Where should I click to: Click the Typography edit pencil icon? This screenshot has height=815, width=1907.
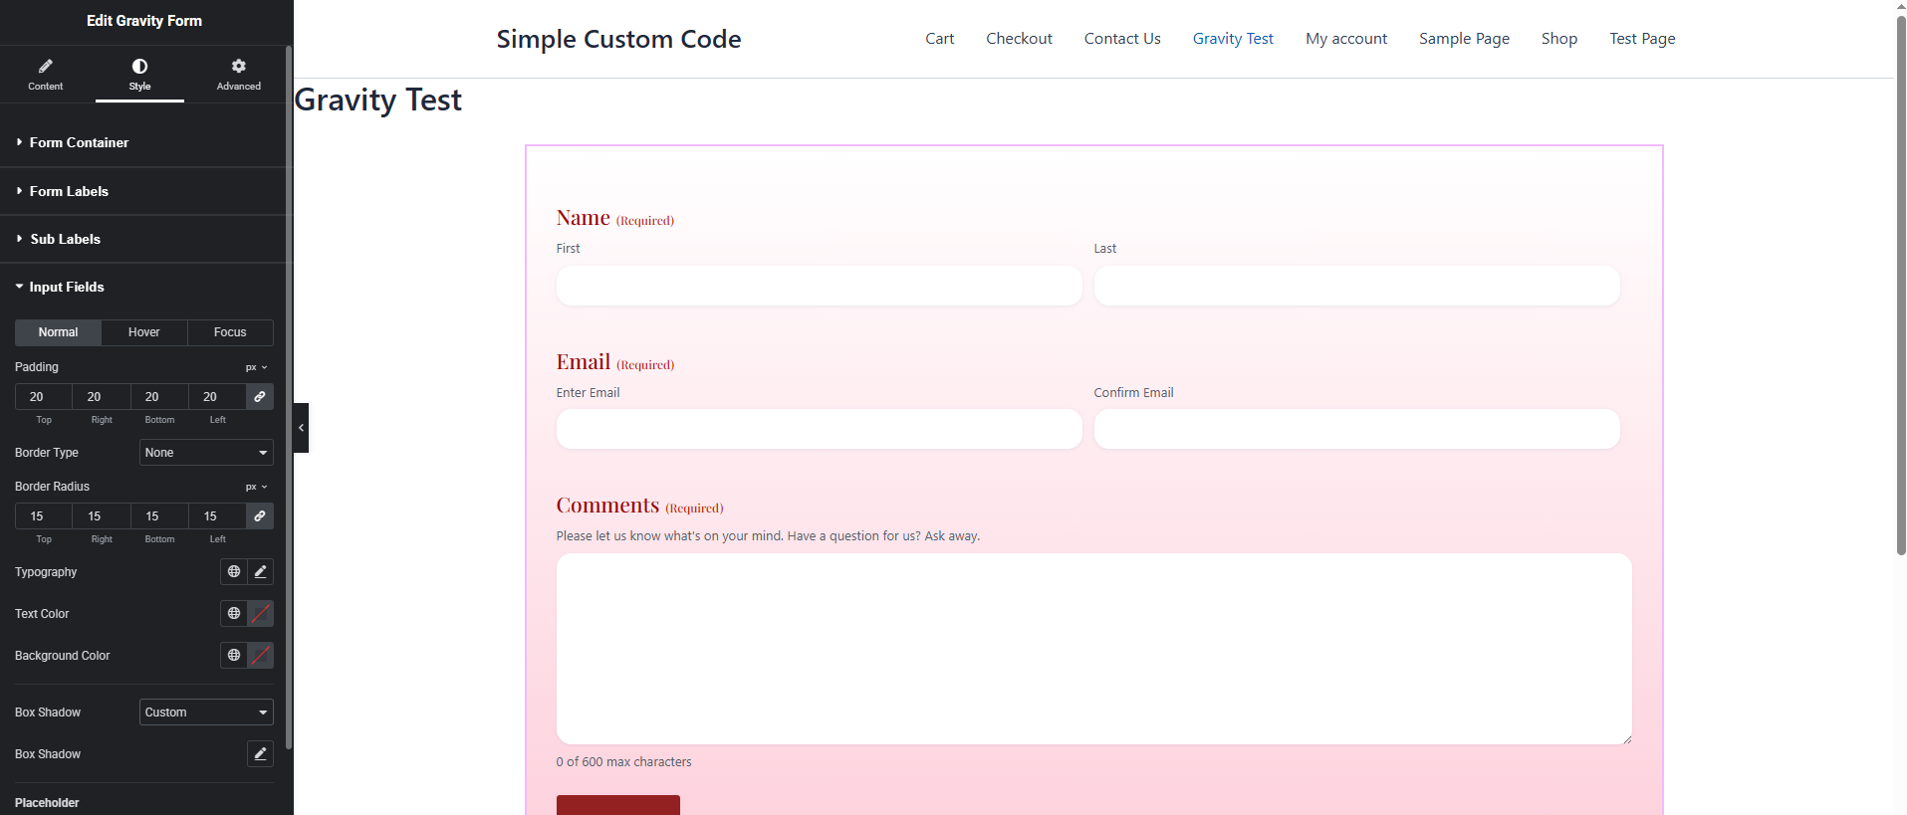260,572
